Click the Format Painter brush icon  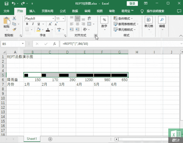click(15, 29)
